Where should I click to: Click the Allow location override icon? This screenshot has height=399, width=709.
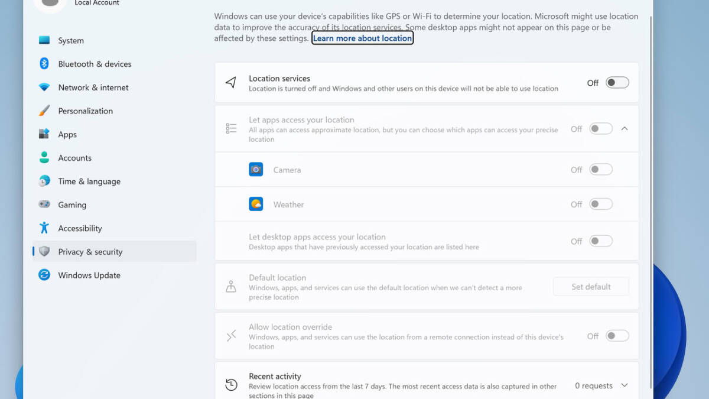point(231,336)
